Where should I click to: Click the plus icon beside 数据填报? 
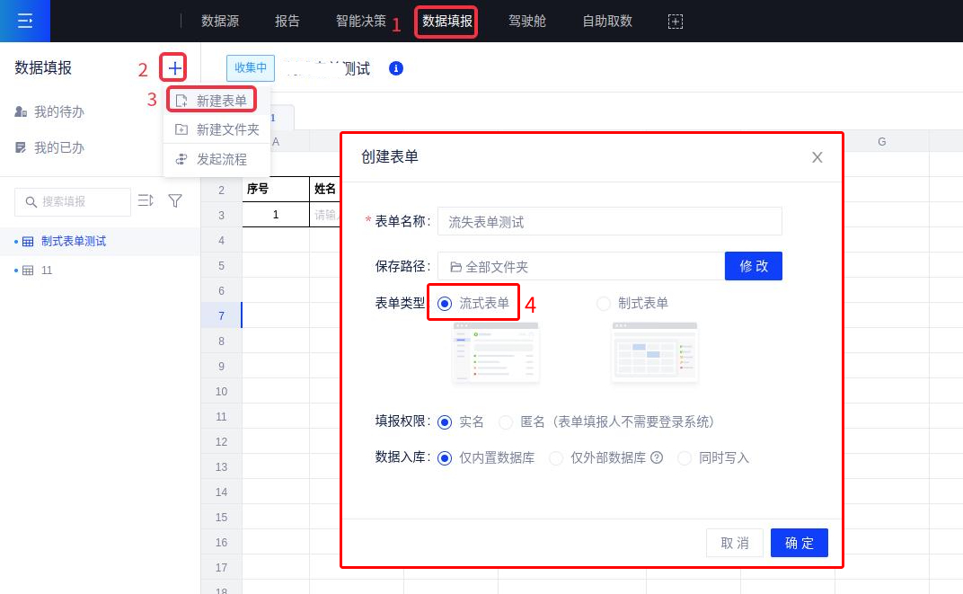(175, 67)
